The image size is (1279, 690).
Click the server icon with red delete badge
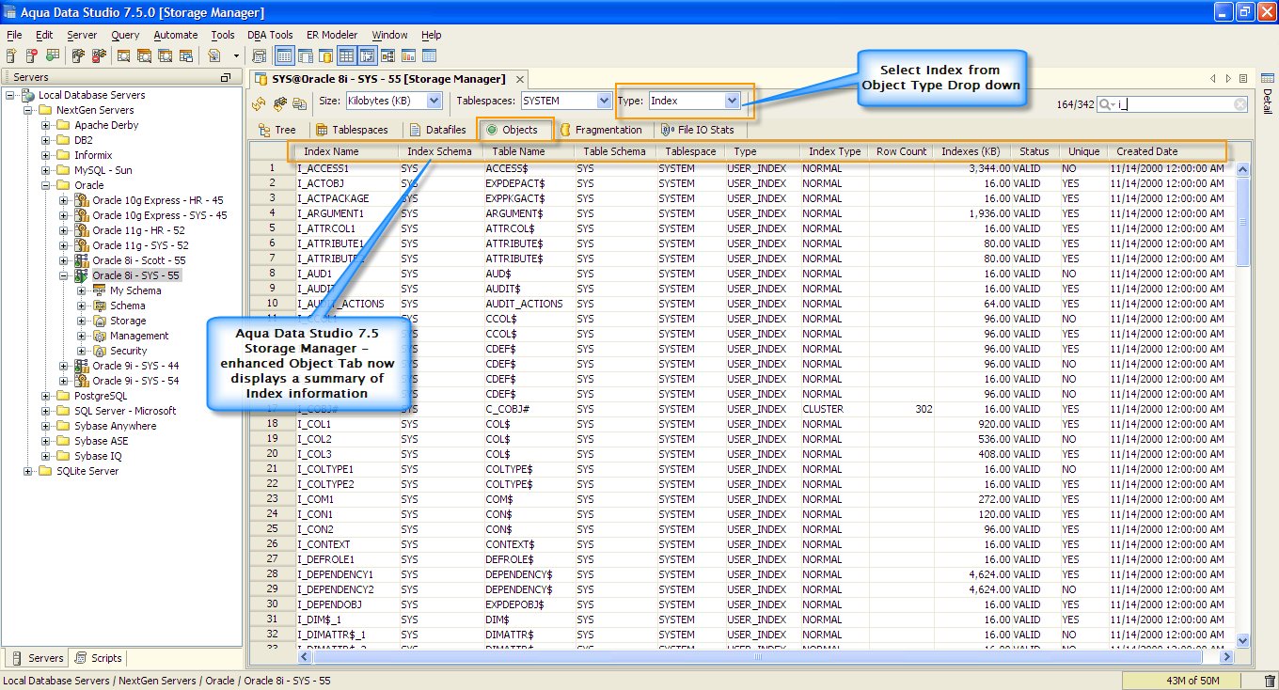(31, 55)
